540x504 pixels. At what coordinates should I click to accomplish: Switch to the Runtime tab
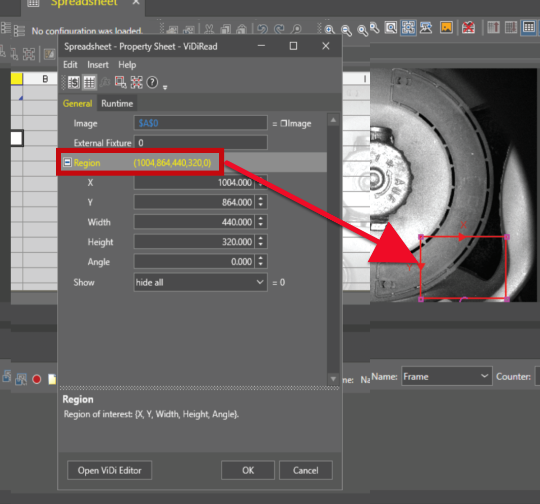117,104
